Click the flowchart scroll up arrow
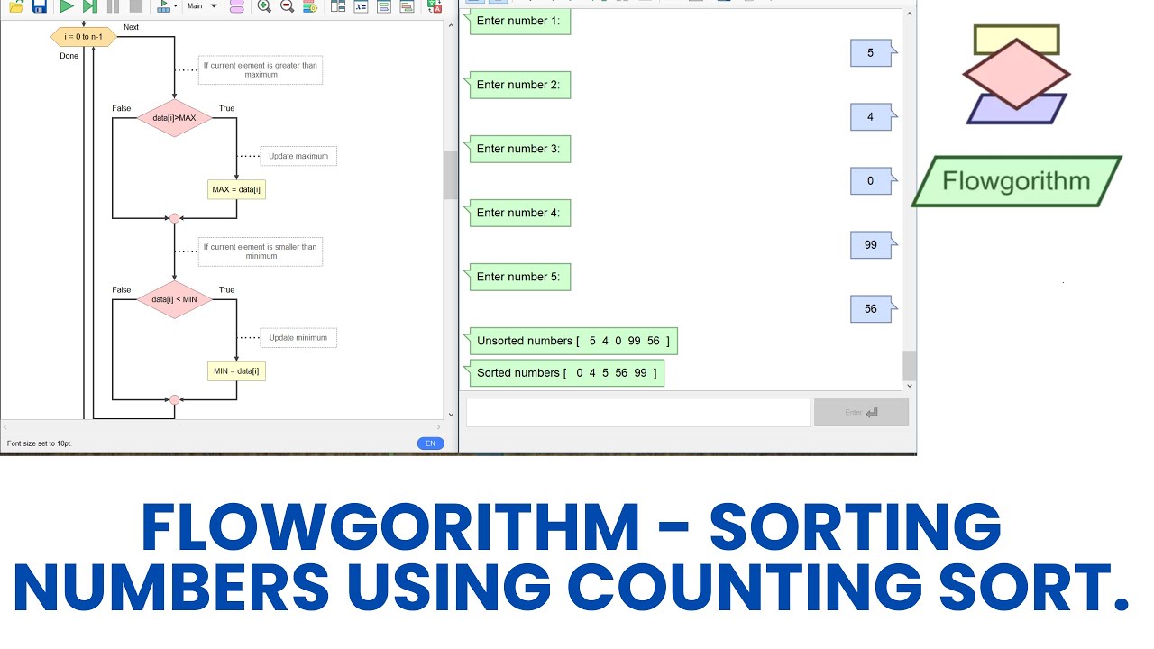Viewport: 1154px width, 649px height. tap(451, 26)
